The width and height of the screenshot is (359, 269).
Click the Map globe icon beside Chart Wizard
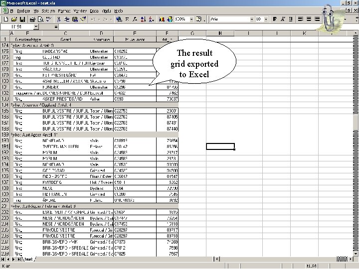[170, 19]
